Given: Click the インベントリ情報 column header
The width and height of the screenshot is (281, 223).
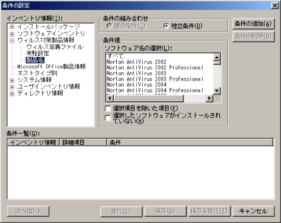Looking at the screenshot, I should coord(33,142).
